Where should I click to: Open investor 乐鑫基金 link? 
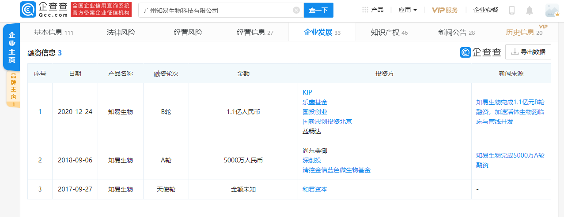pyautogui.click(x=315, y=102)
